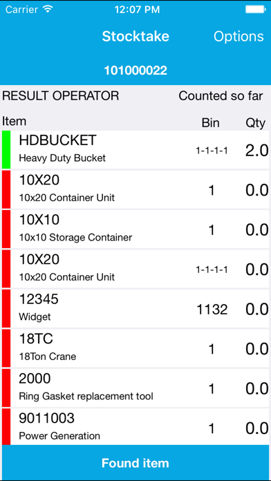Screen dimensions: 271x481
Task: Tap bin 1132 of the Widget row
Action: tap(212, 310)
